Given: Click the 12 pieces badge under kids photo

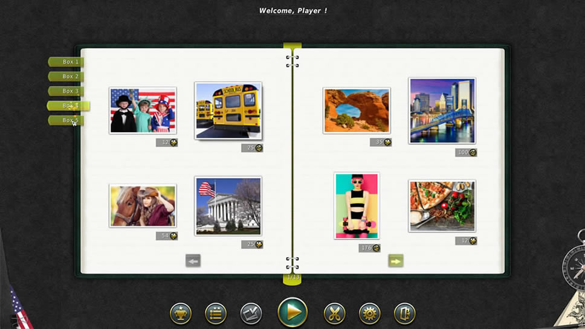Looking at the screenshot, I should 167,142.
